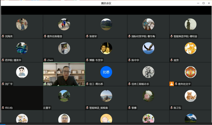Select the eagle avatar of 陈中华
The height and width of the screenshot is (125, 212).
148,48
